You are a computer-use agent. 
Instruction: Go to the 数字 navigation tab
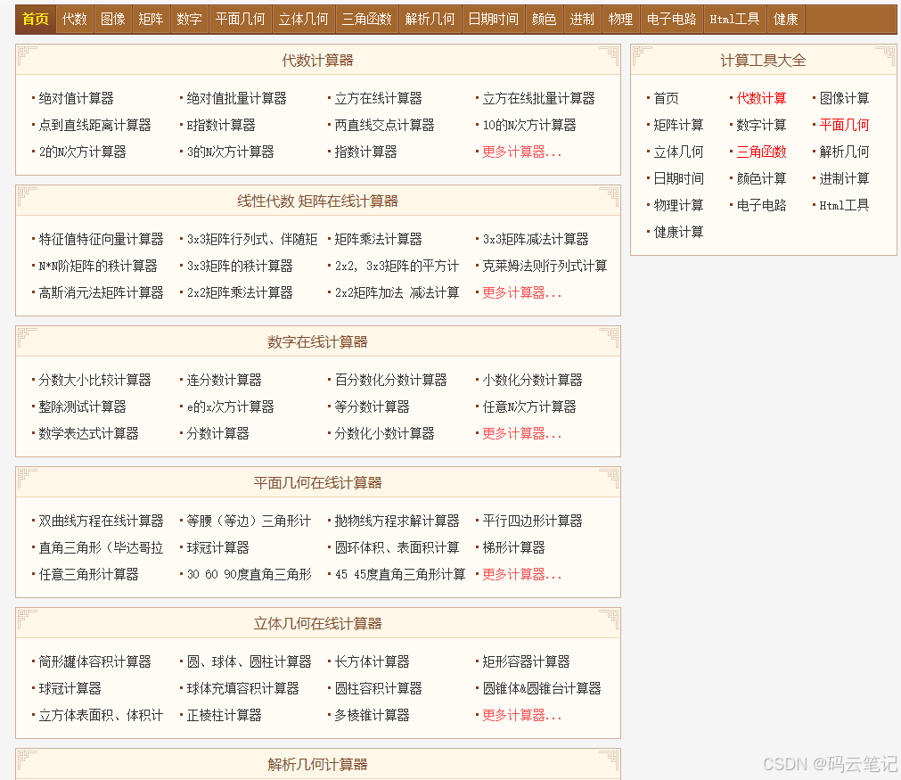click(x=190, y=19)
